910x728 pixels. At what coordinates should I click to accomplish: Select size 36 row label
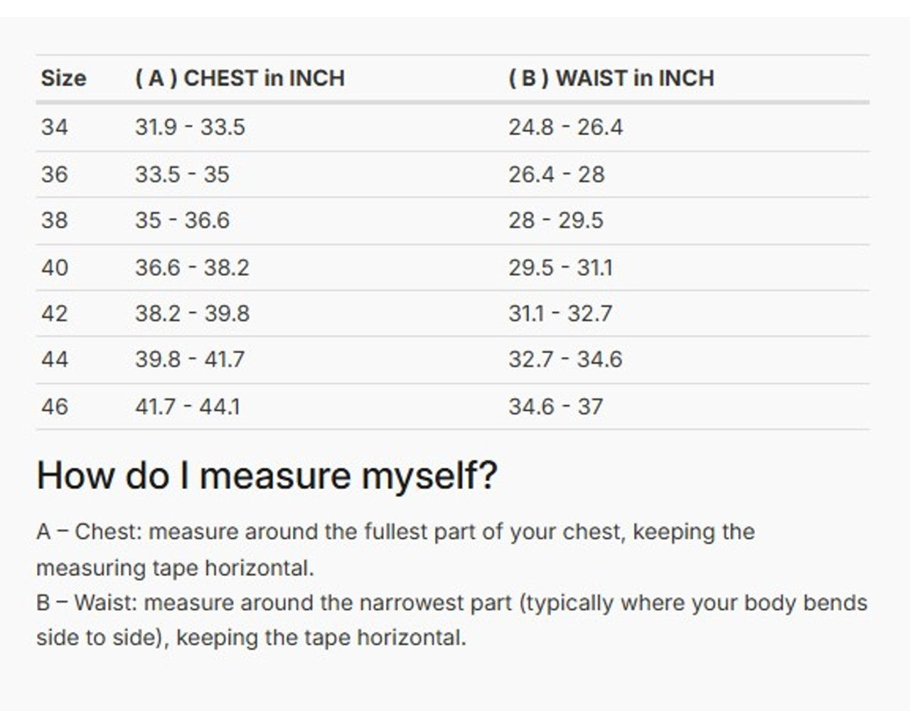(55, 174)
